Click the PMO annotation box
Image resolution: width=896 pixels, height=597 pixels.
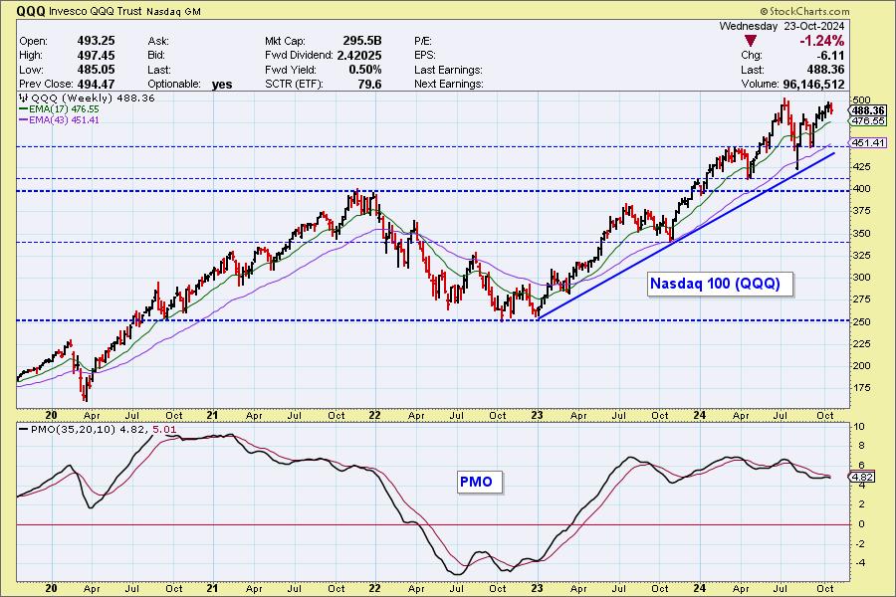click(479, 482)
